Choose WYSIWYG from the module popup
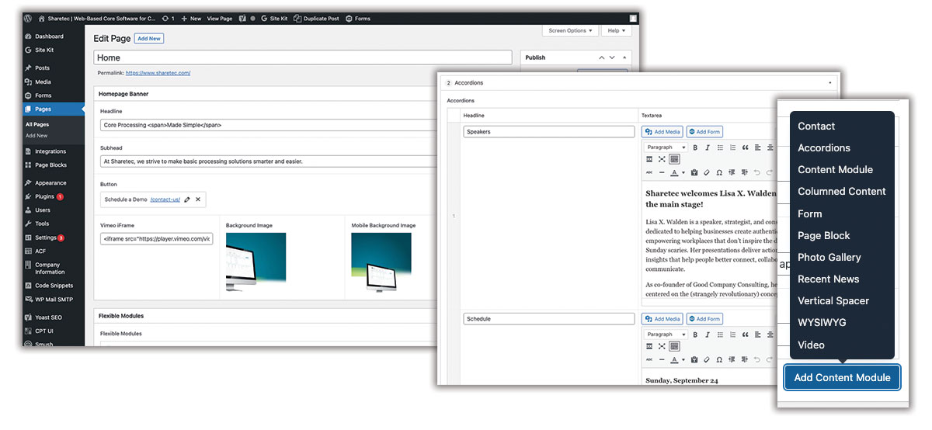The width and height of the screenshot is (932, 430). pyautogui.click(x=822, y=321)
